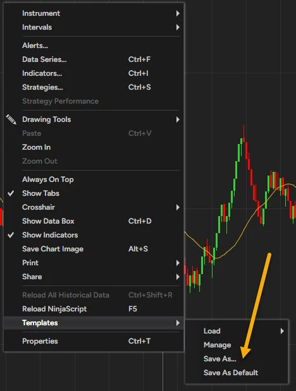Open chart Properties
The image size is (296, 391).
tap(94, 341)
